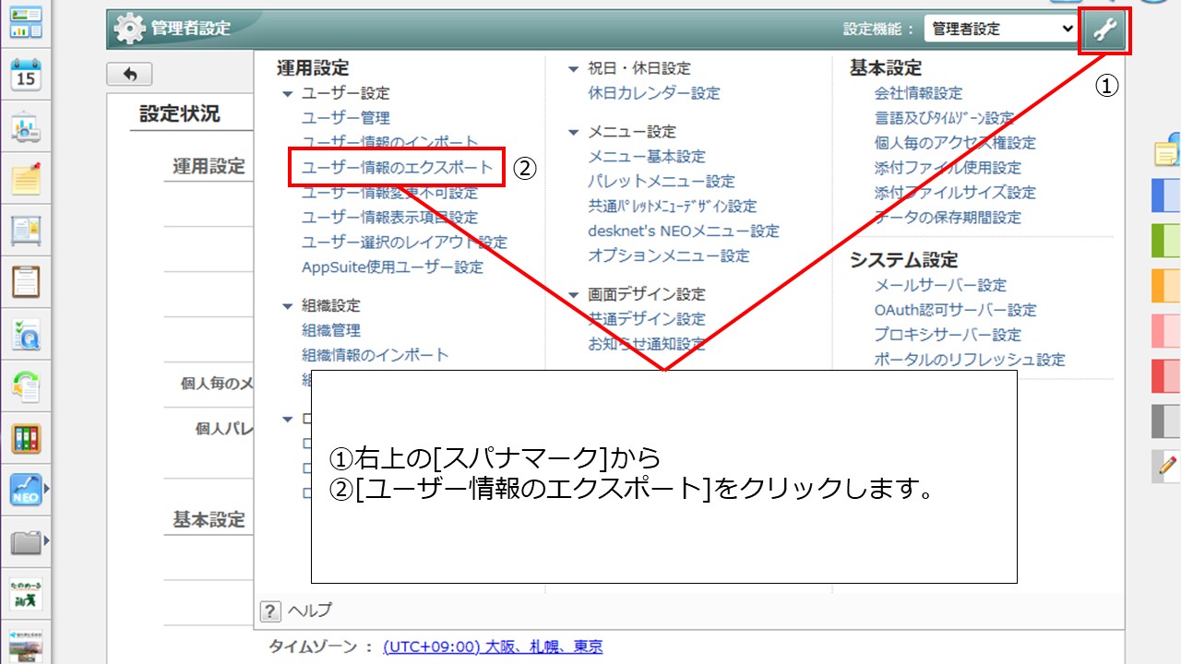Open 共通パレットメニューデザイン設定
Image resolution: width=1181 pixels, height=664 pixels.
tap(673, 207)
